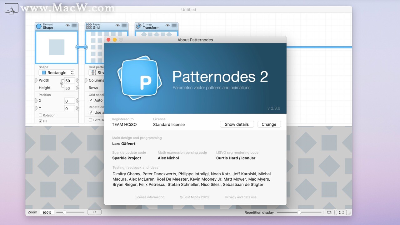Click the 'Untitled' document title
This screenshot has height=225, width=400.
click(189, 10)
